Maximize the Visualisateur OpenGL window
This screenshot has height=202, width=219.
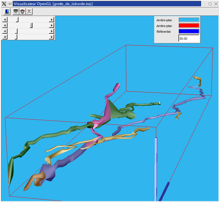[x=210, y=4]
